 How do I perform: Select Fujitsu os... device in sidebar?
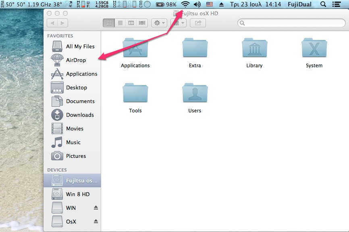point(72,180)
